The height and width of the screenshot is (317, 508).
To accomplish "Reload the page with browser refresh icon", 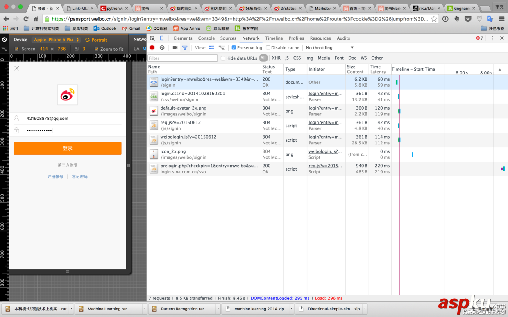I will point(26,19).
